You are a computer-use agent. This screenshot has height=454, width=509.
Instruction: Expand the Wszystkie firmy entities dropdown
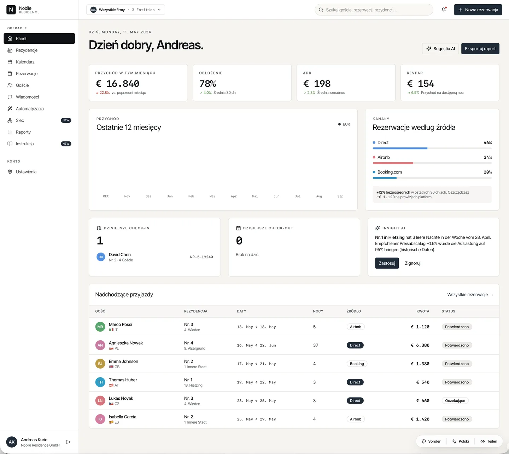coord(125,10)
